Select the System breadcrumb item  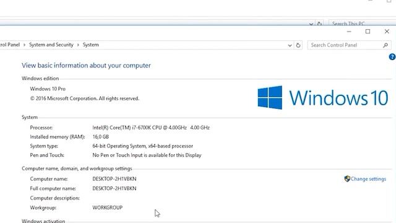coord(91,45)
